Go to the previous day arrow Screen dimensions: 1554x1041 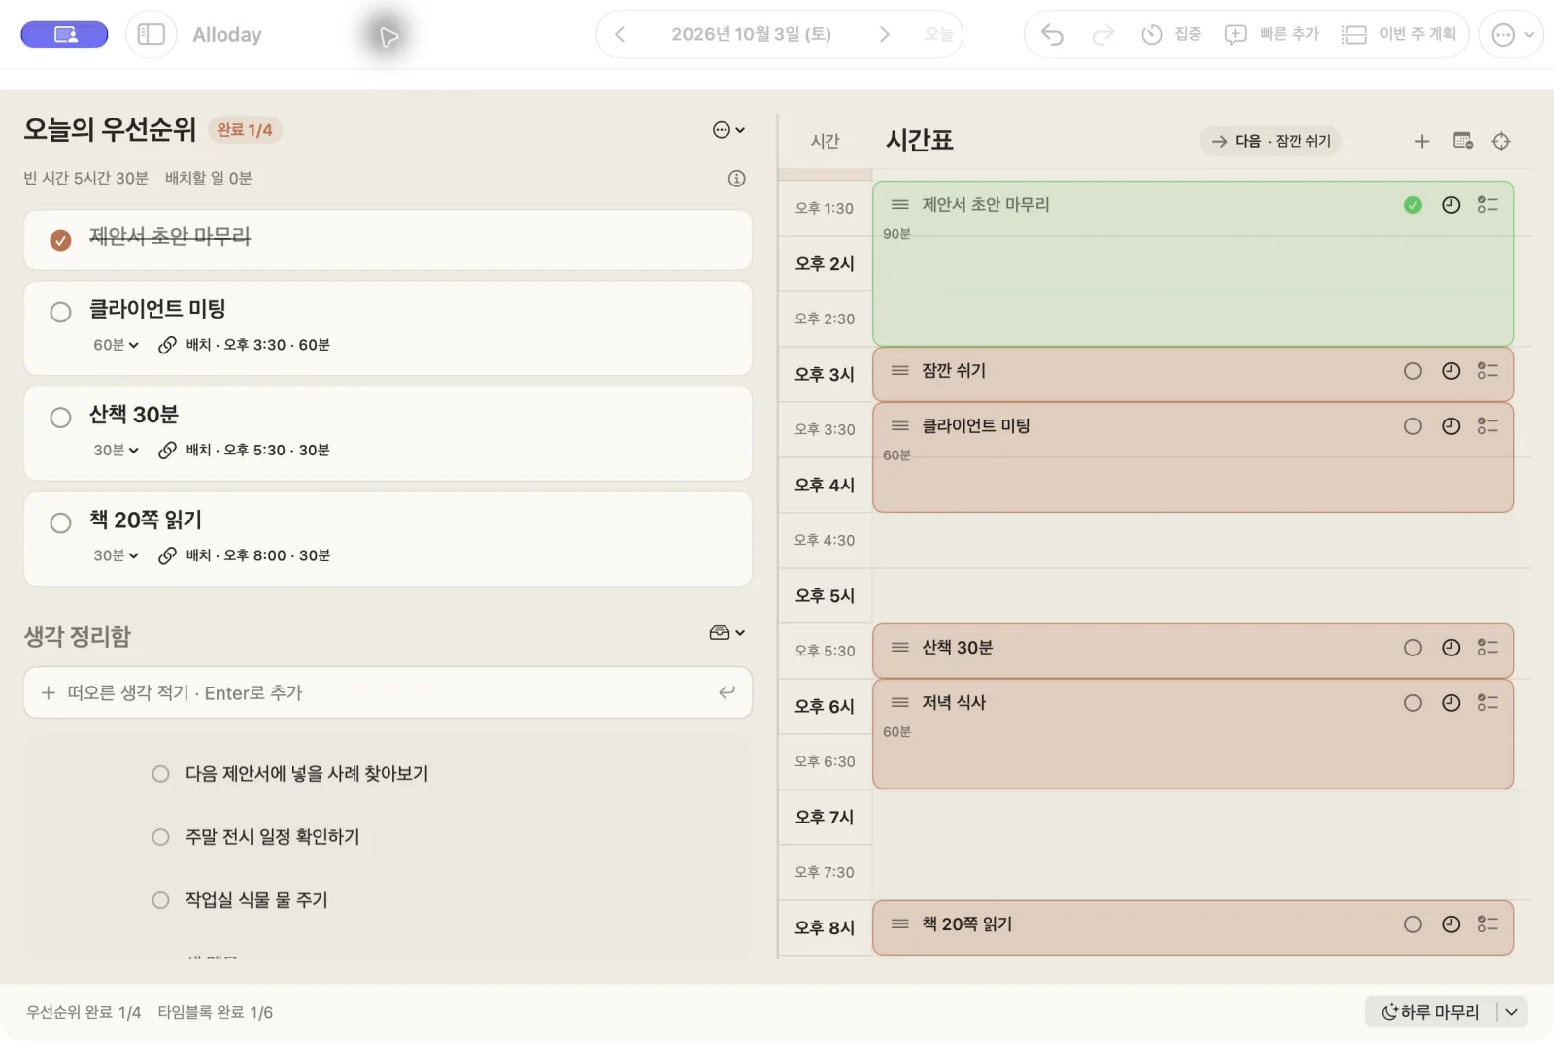pos(620,35)
